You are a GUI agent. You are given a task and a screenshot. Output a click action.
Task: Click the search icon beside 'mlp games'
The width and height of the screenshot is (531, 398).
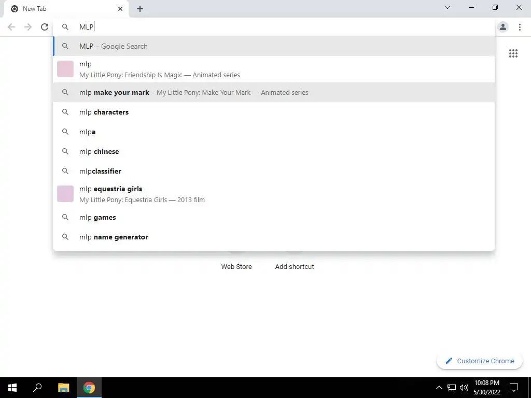(x=65, y=217)
